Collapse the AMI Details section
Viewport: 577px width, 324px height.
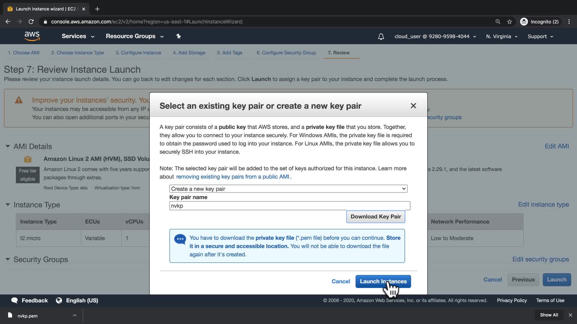[8, 146]
